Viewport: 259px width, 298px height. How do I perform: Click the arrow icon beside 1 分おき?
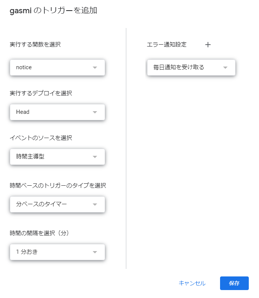click(x=95, y=252)
